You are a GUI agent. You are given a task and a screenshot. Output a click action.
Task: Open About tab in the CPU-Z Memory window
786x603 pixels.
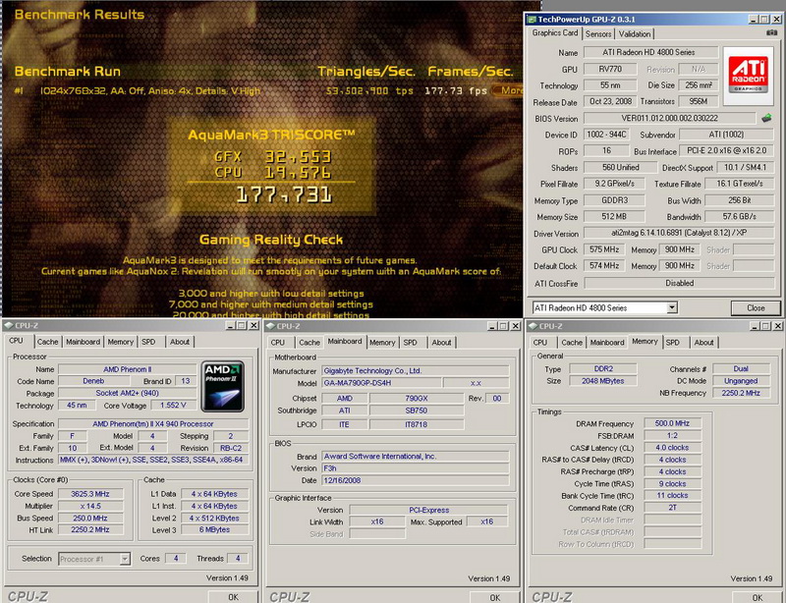pyautogui.click(x=703, y=343)
